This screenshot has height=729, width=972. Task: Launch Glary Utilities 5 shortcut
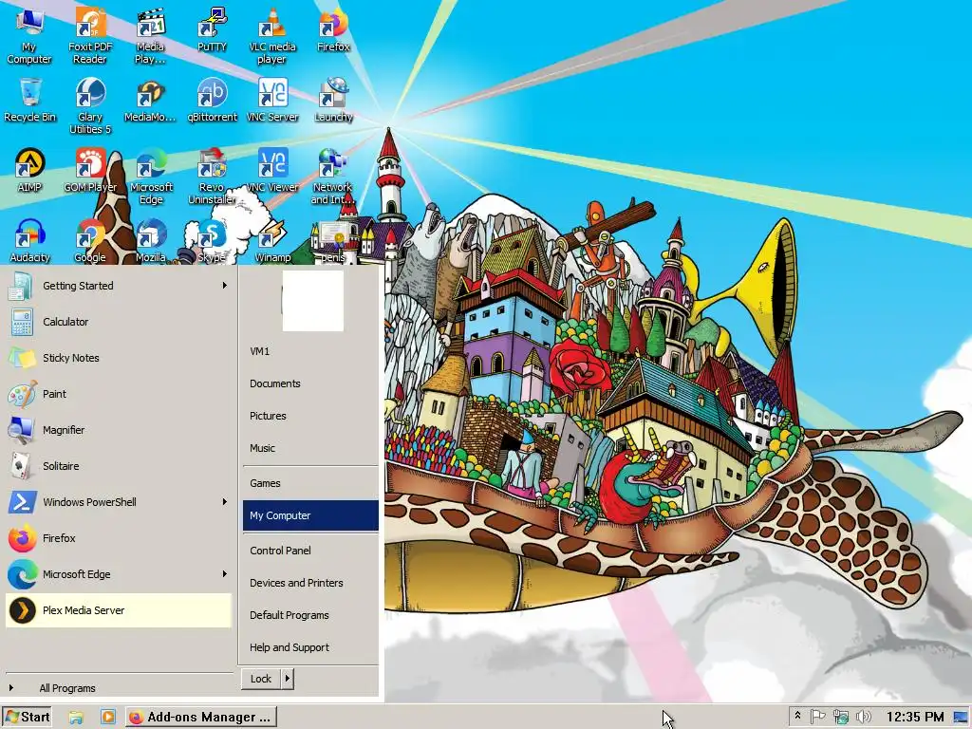[90, 106]
